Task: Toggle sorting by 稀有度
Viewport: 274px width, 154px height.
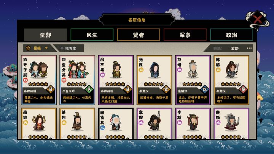Action: (x=68, y=48)
